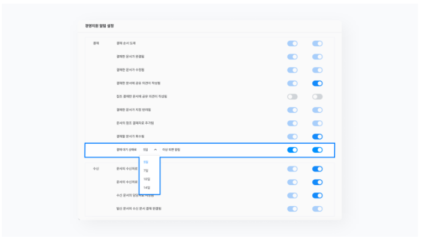Disable second switch in 결재 대기 상태로 row
The height and width of the screenshot is (238, 421).
317,150
